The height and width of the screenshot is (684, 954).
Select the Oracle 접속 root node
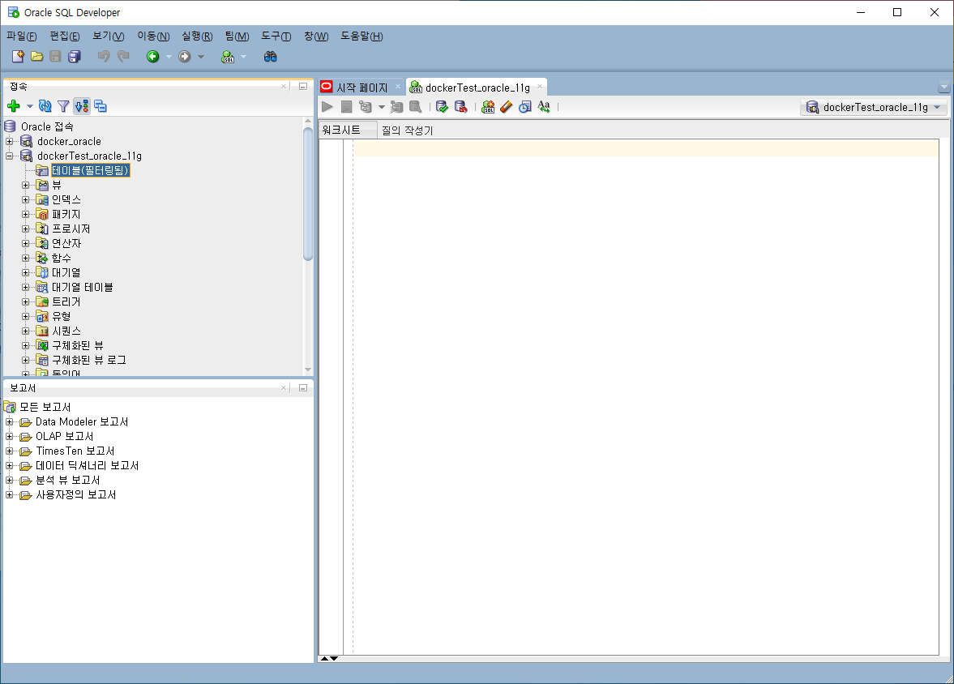click(x=47, y=126)
